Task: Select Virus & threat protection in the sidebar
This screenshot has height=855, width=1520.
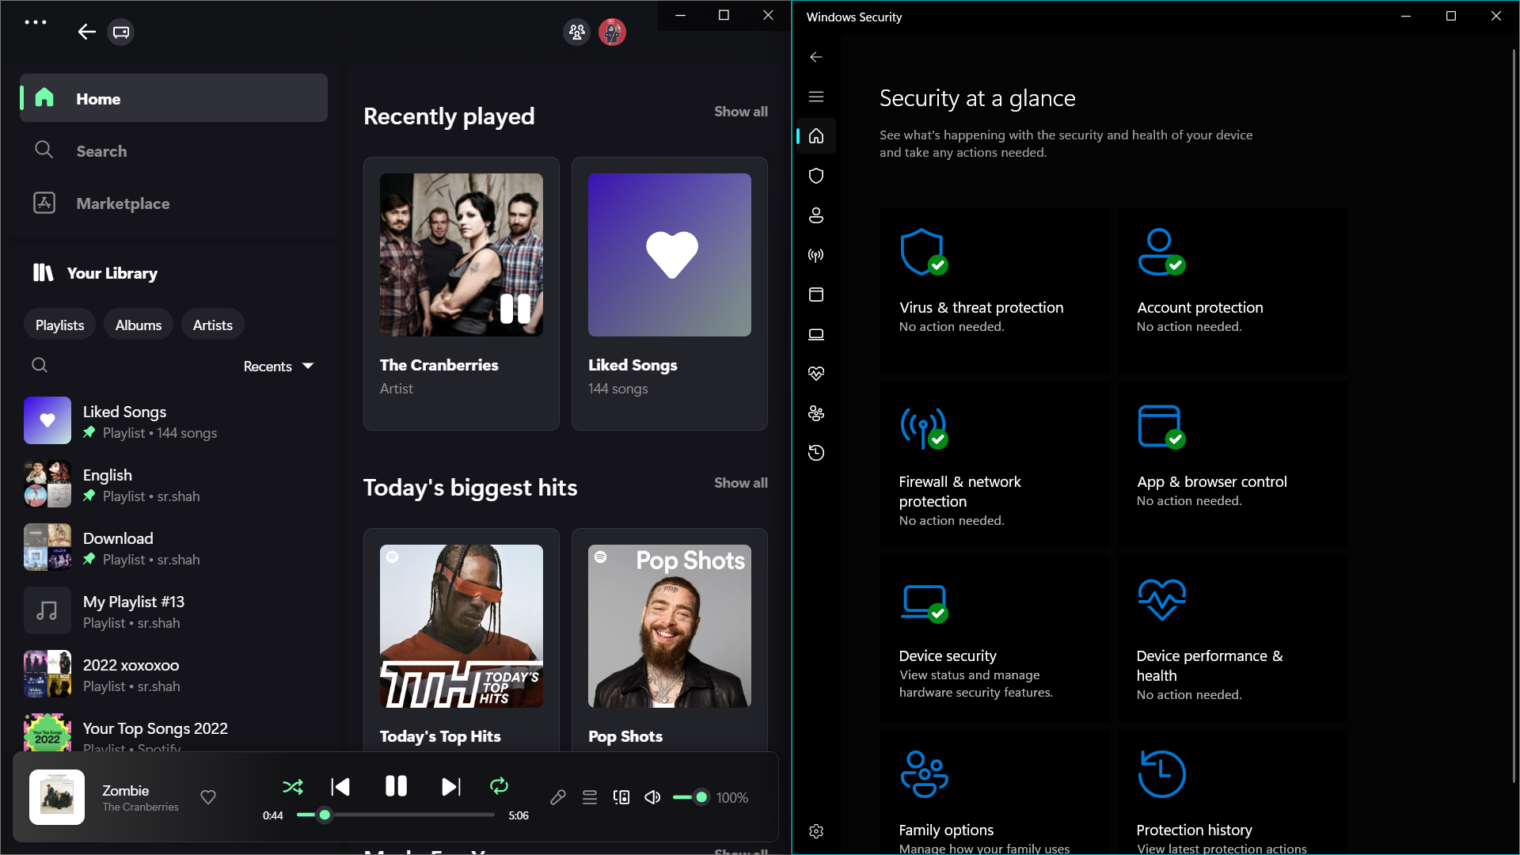Action: pos(815,176)
